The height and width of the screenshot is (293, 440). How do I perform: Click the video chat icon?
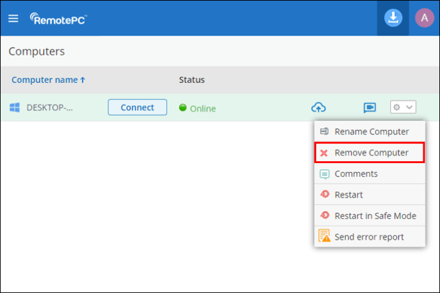click(x=370, y=108)
